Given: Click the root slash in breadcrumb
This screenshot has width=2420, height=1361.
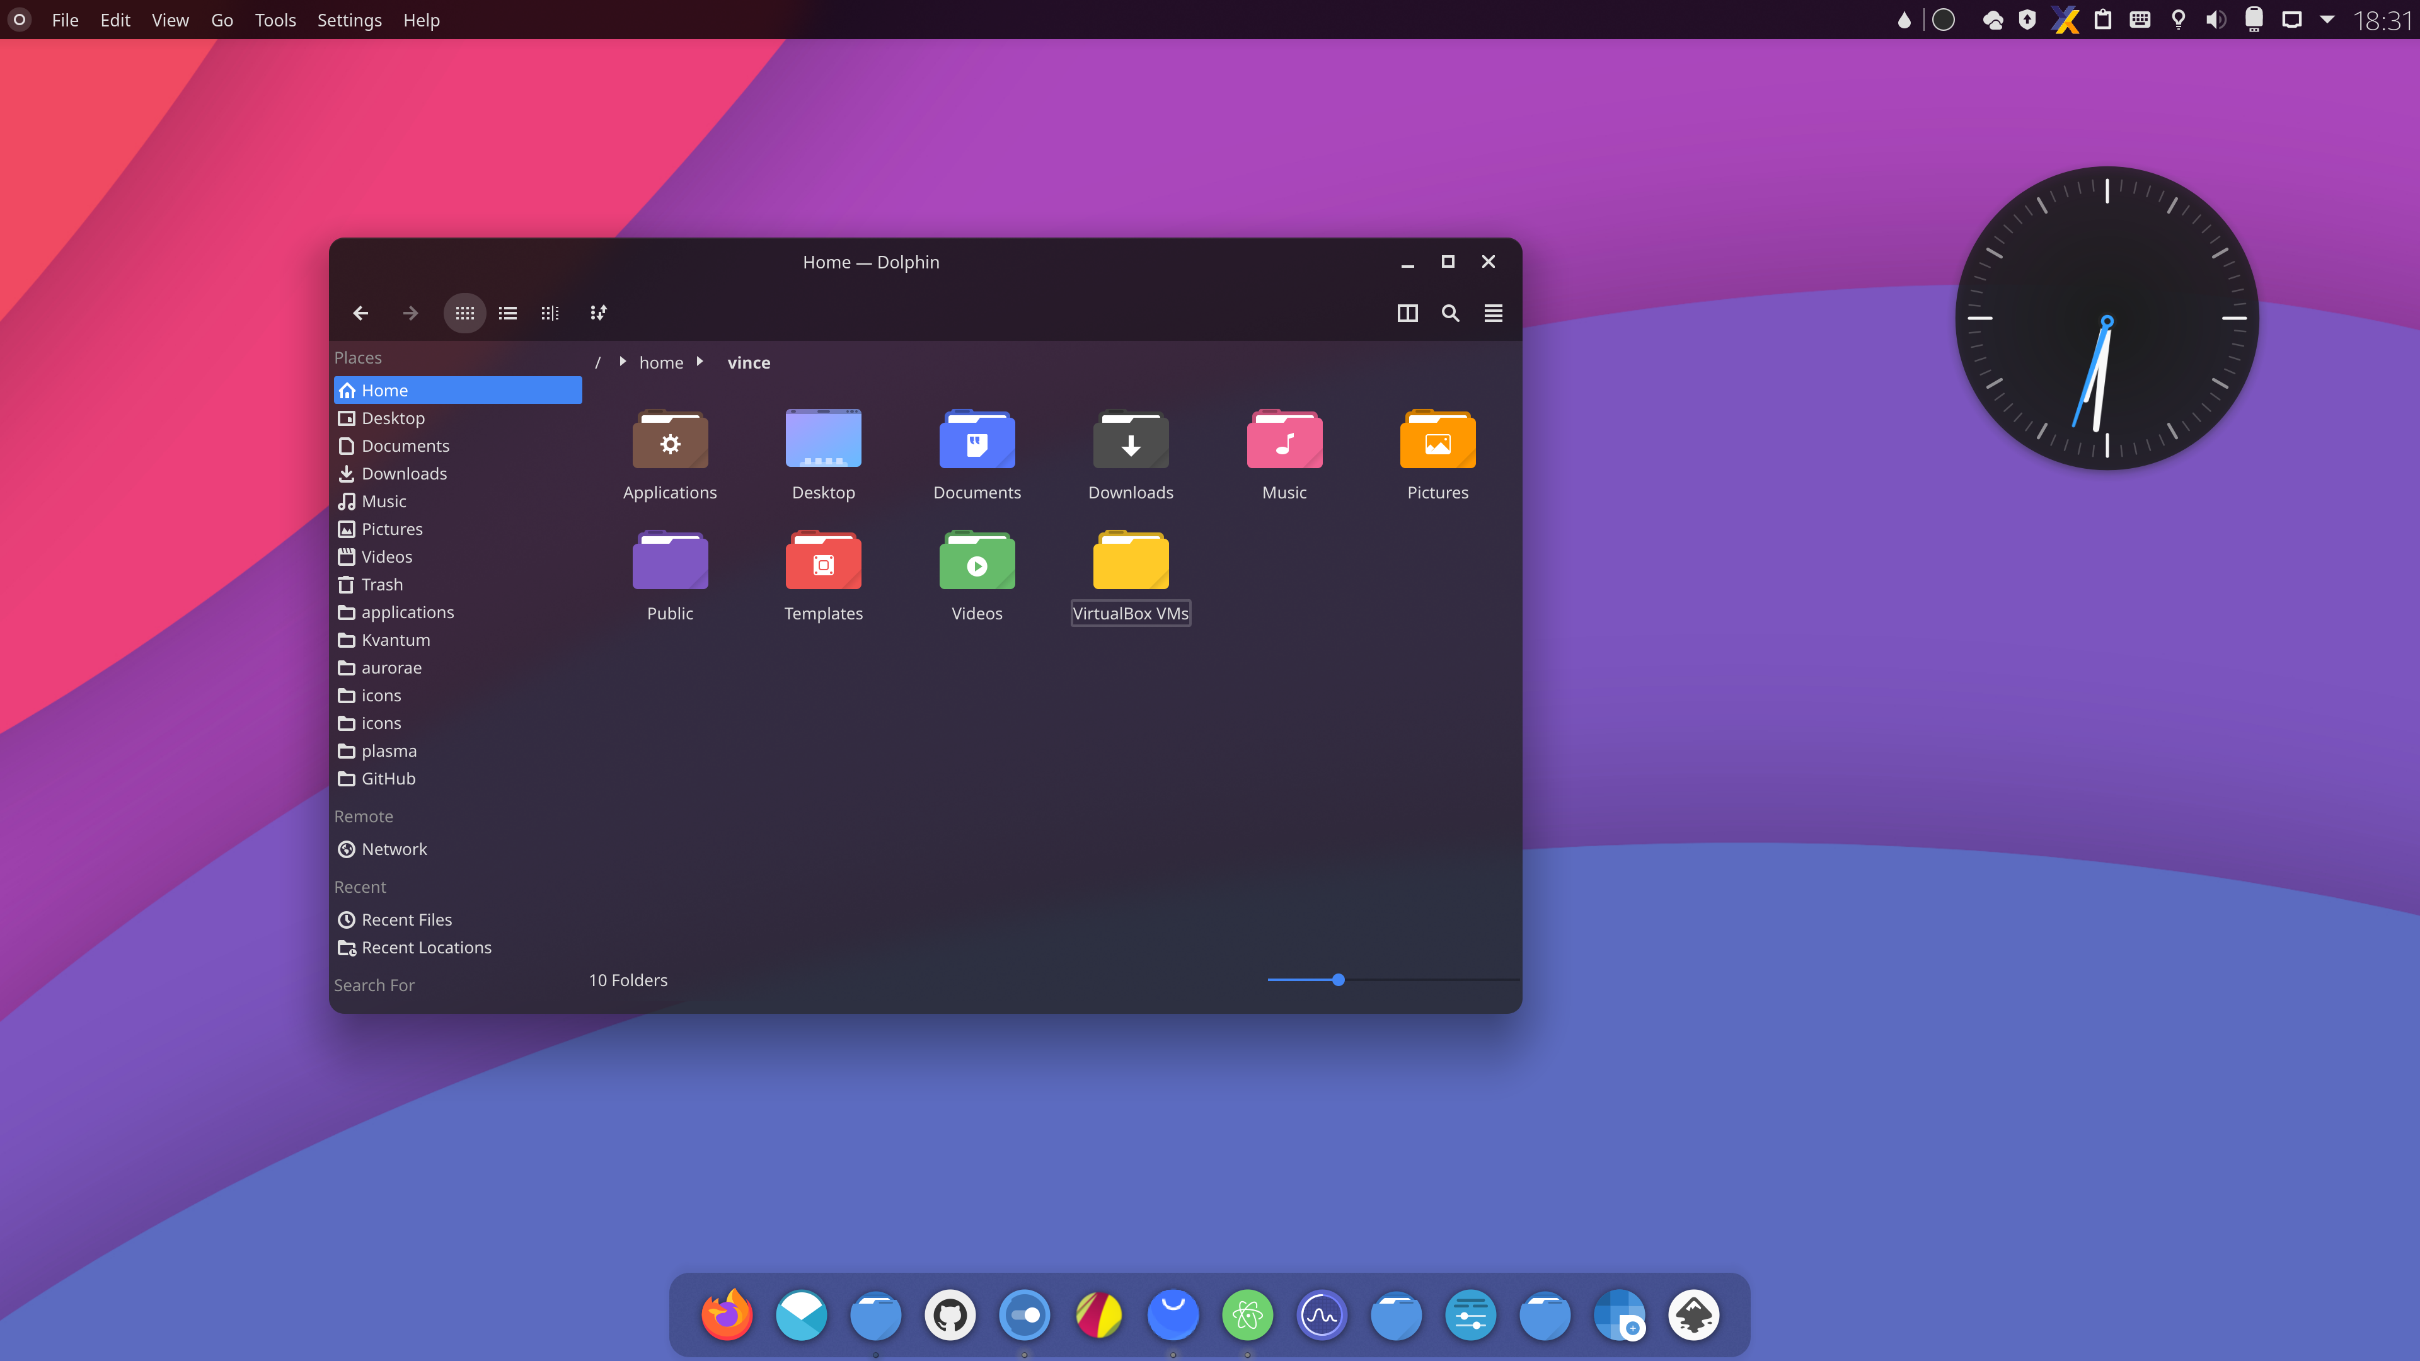Looking at the screenshot, I should pos(597,362).
